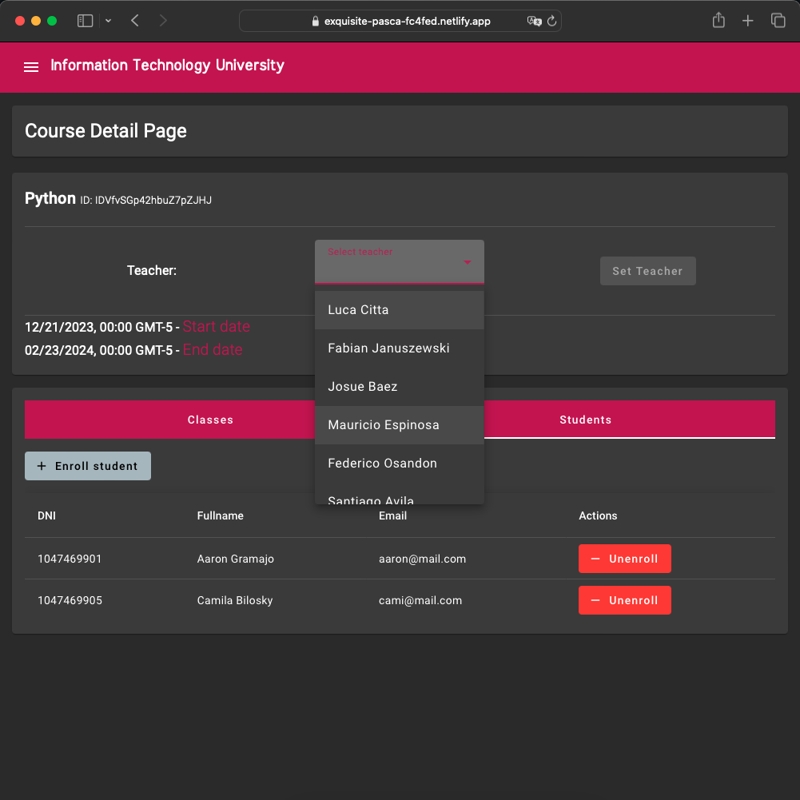Image resolution: width=800 pixels, height=800 pixels.
Task: Unenroll Aaron Gramajo from the course
Action: pyautogui.click(x=624, y=559)
